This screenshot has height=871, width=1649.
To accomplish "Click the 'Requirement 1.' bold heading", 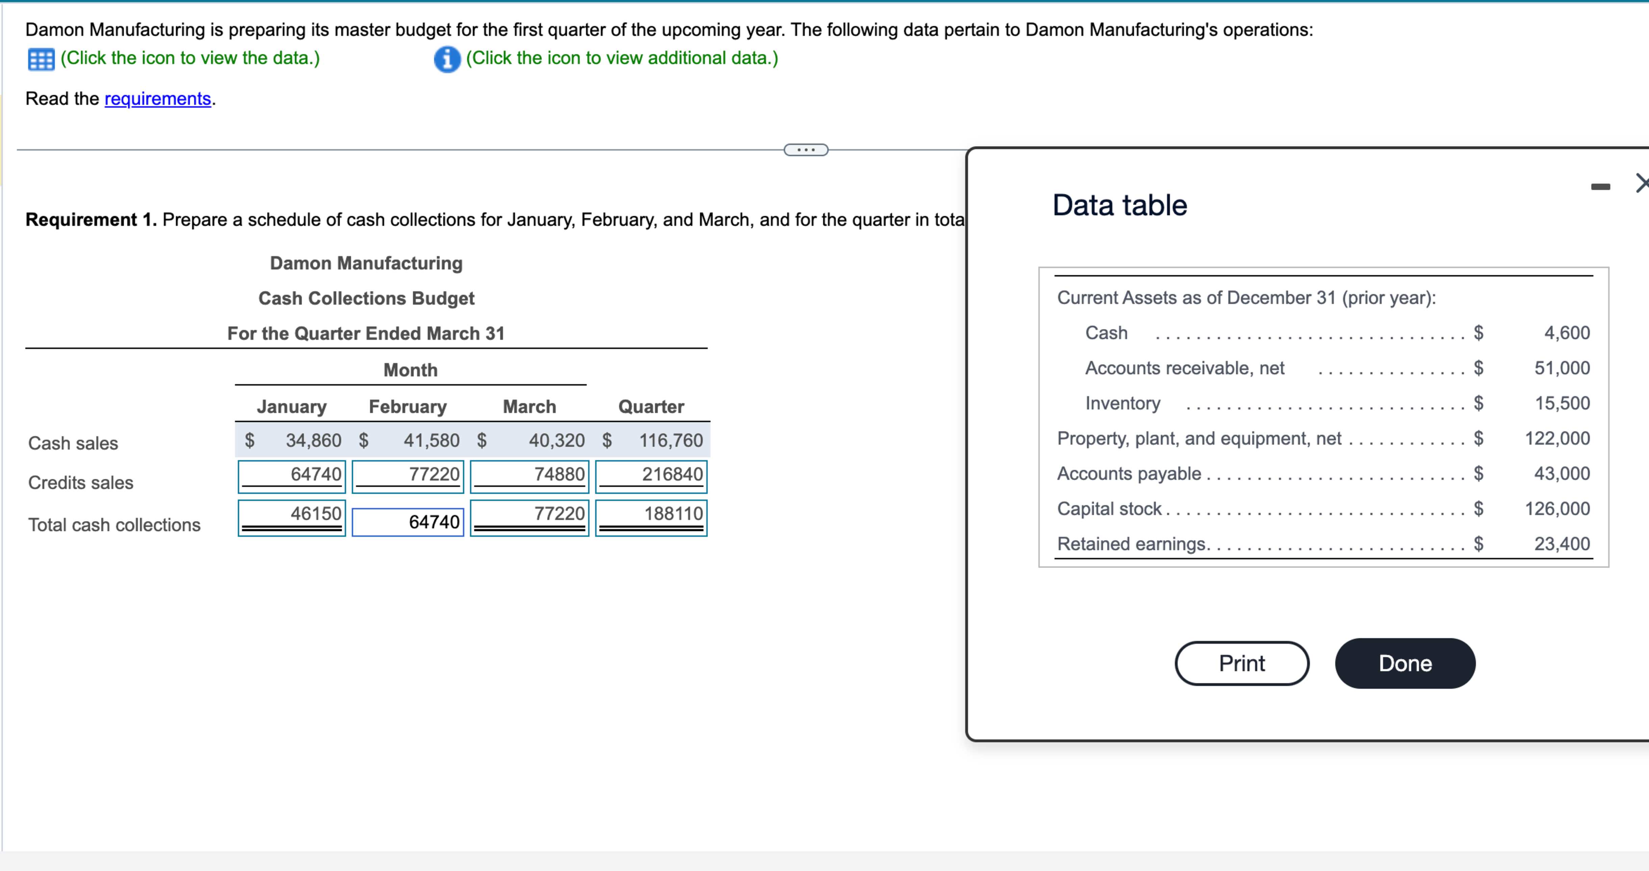I will [x=91, y=220].
